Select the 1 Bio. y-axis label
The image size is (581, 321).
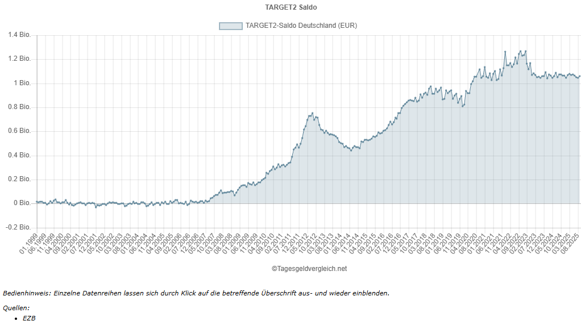tap(22, 83)
